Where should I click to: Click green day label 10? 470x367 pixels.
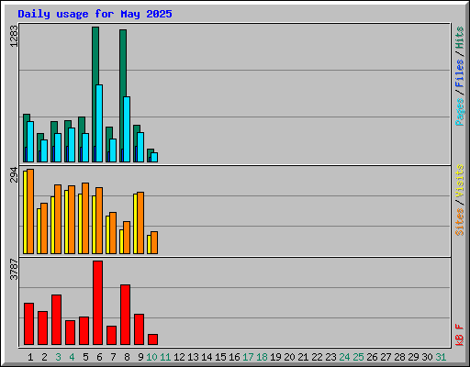tap(151, 357)
